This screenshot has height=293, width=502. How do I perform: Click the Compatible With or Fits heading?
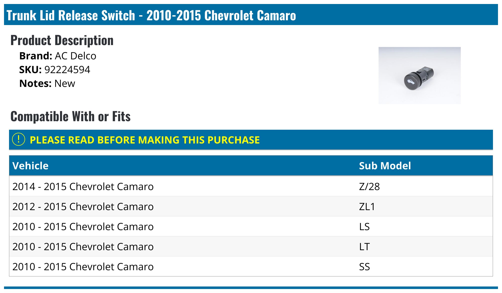(x=71, y=116)
